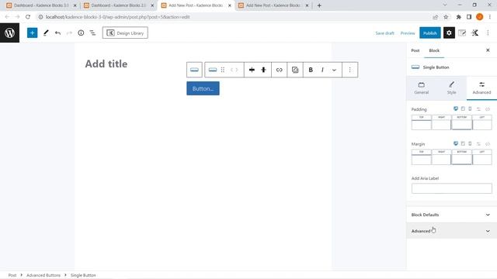Select the Advanced settings tab with sliders icon
Image resolution: width=497 pixels, height=279 pixels.
[481, 88]
